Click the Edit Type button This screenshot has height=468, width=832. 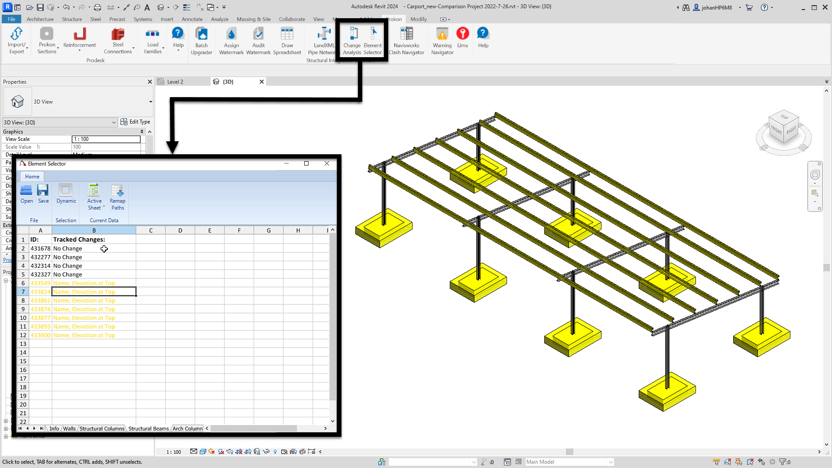click(135, 122)
